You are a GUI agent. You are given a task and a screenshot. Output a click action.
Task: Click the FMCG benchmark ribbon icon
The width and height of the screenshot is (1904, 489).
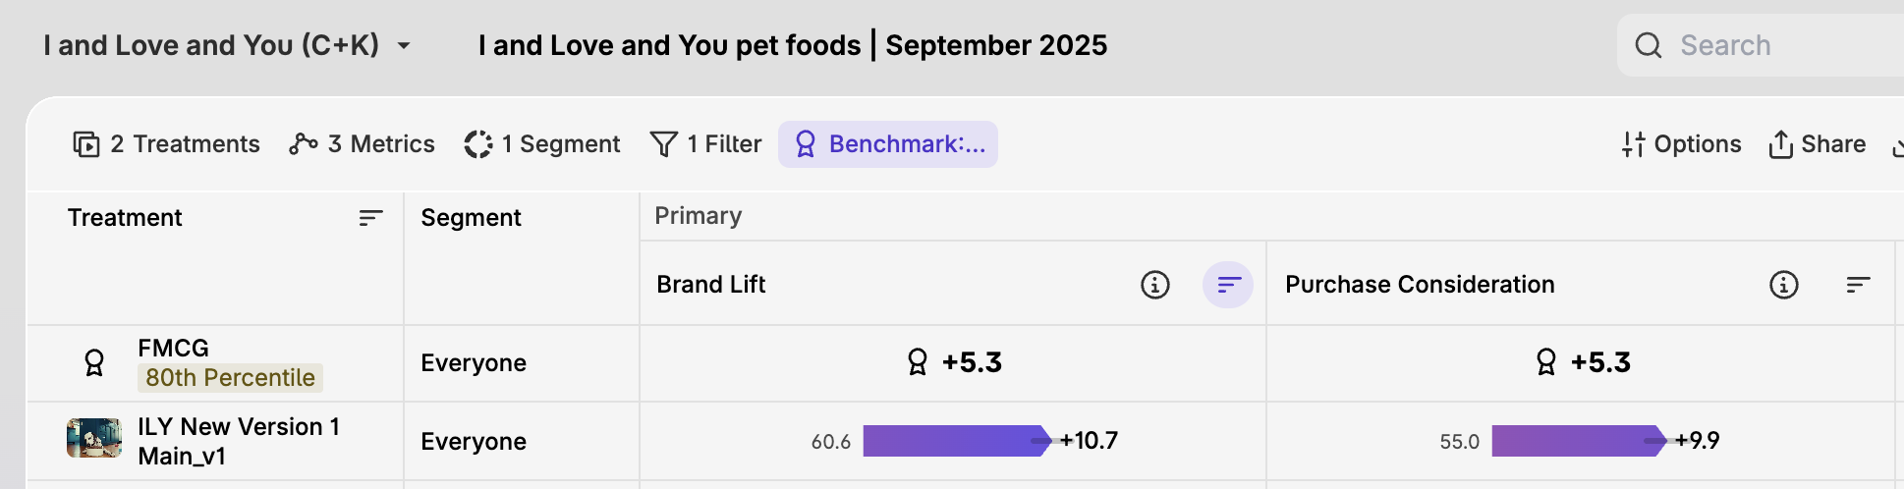click(94, 363)
